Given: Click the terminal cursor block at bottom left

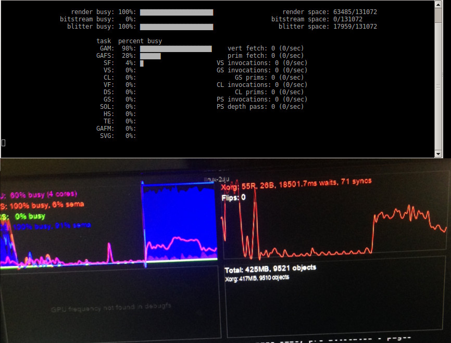Looking at the screenshot, I should [3, 143].
